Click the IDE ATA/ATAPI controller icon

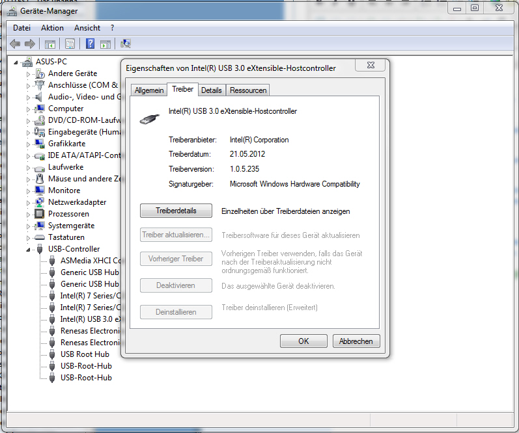click(x=40, y=155)
